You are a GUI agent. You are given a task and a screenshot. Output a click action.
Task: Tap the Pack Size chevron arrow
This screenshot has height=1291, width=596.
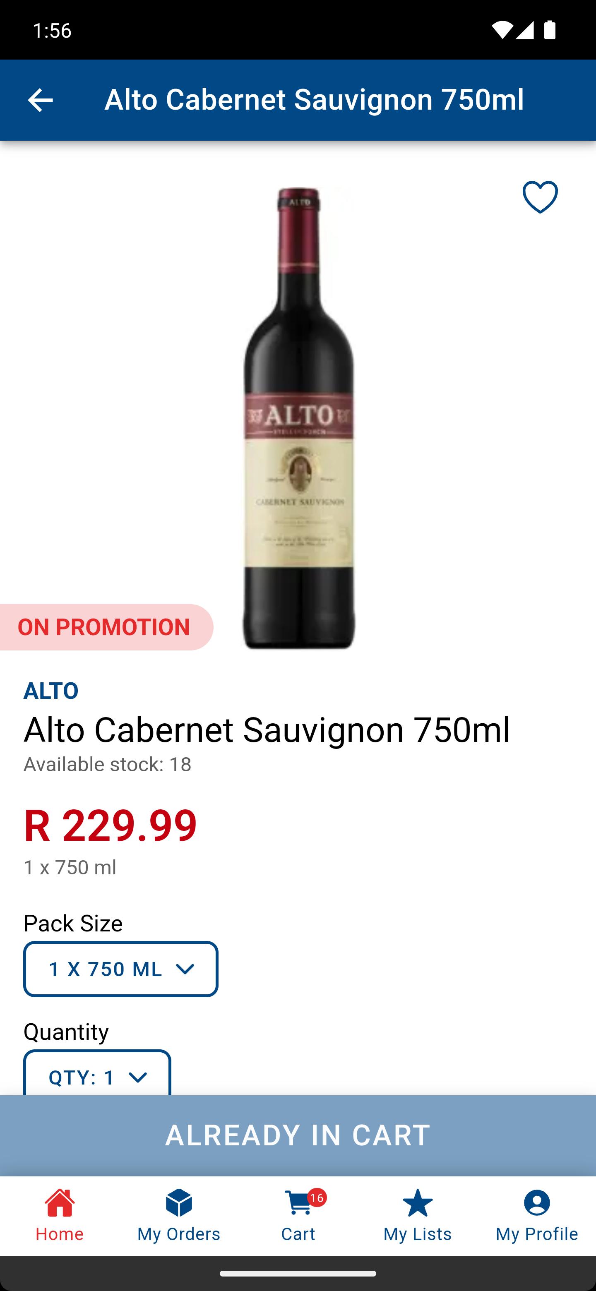tap(185, 969)
